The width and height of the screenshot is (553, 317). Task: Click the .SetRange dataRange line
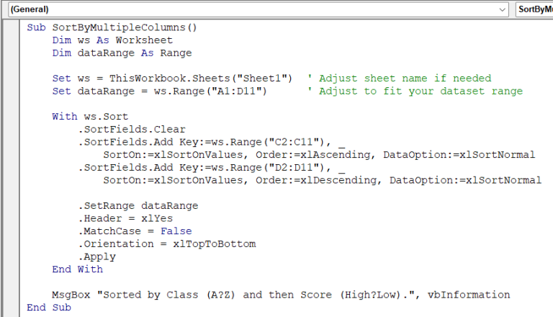[x=138, y=205]
